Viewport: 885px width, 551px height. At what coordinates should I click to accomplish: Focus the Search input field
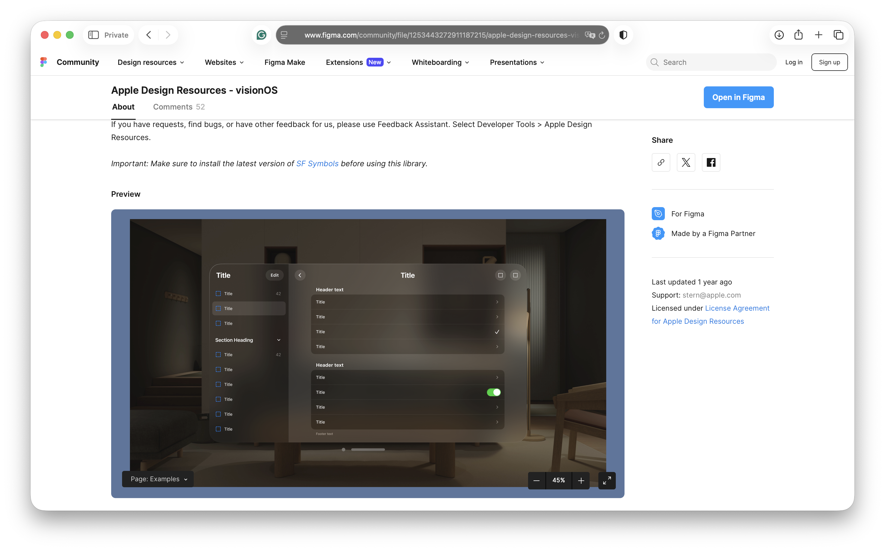(711, 62)
